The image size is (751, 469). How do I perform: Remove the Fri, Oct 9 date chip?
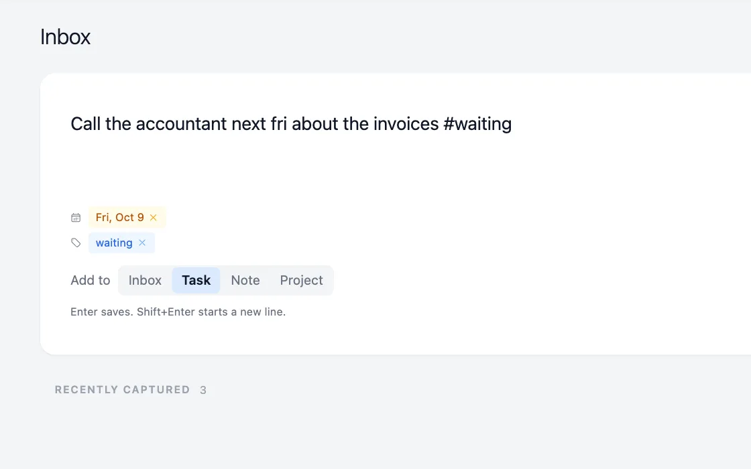(154, 218)
